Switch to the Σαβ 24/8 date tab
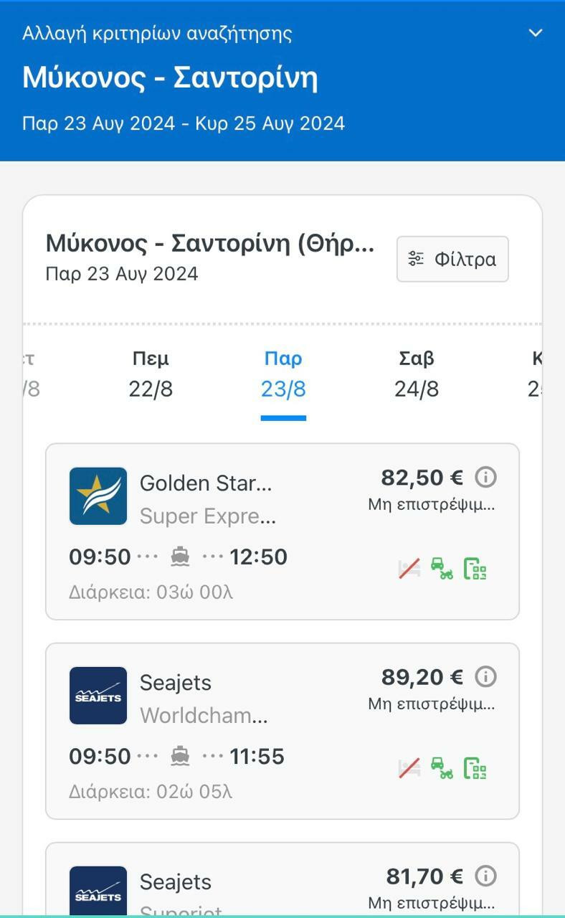Screen dimensions: 565x918 coord(416,374)
